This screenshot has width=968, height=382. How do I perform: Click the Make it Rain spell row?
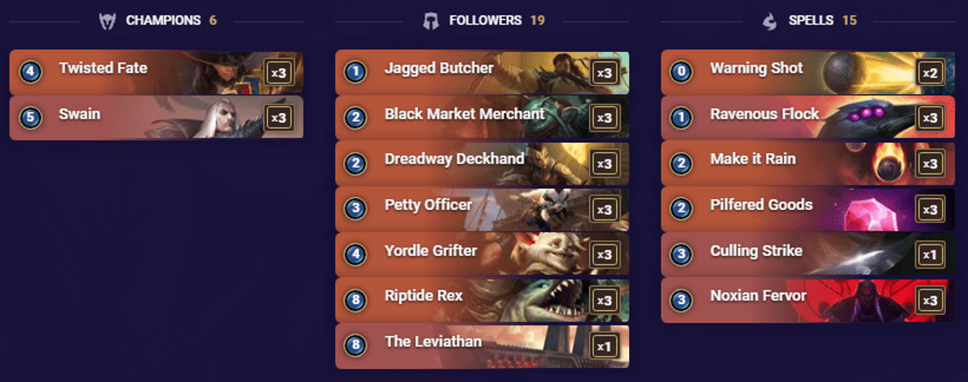808,163
